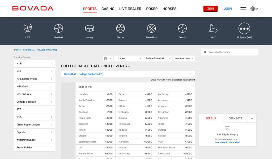272x159 pixels.
Task: Open Esports trending item
Action: coord(35,132)
